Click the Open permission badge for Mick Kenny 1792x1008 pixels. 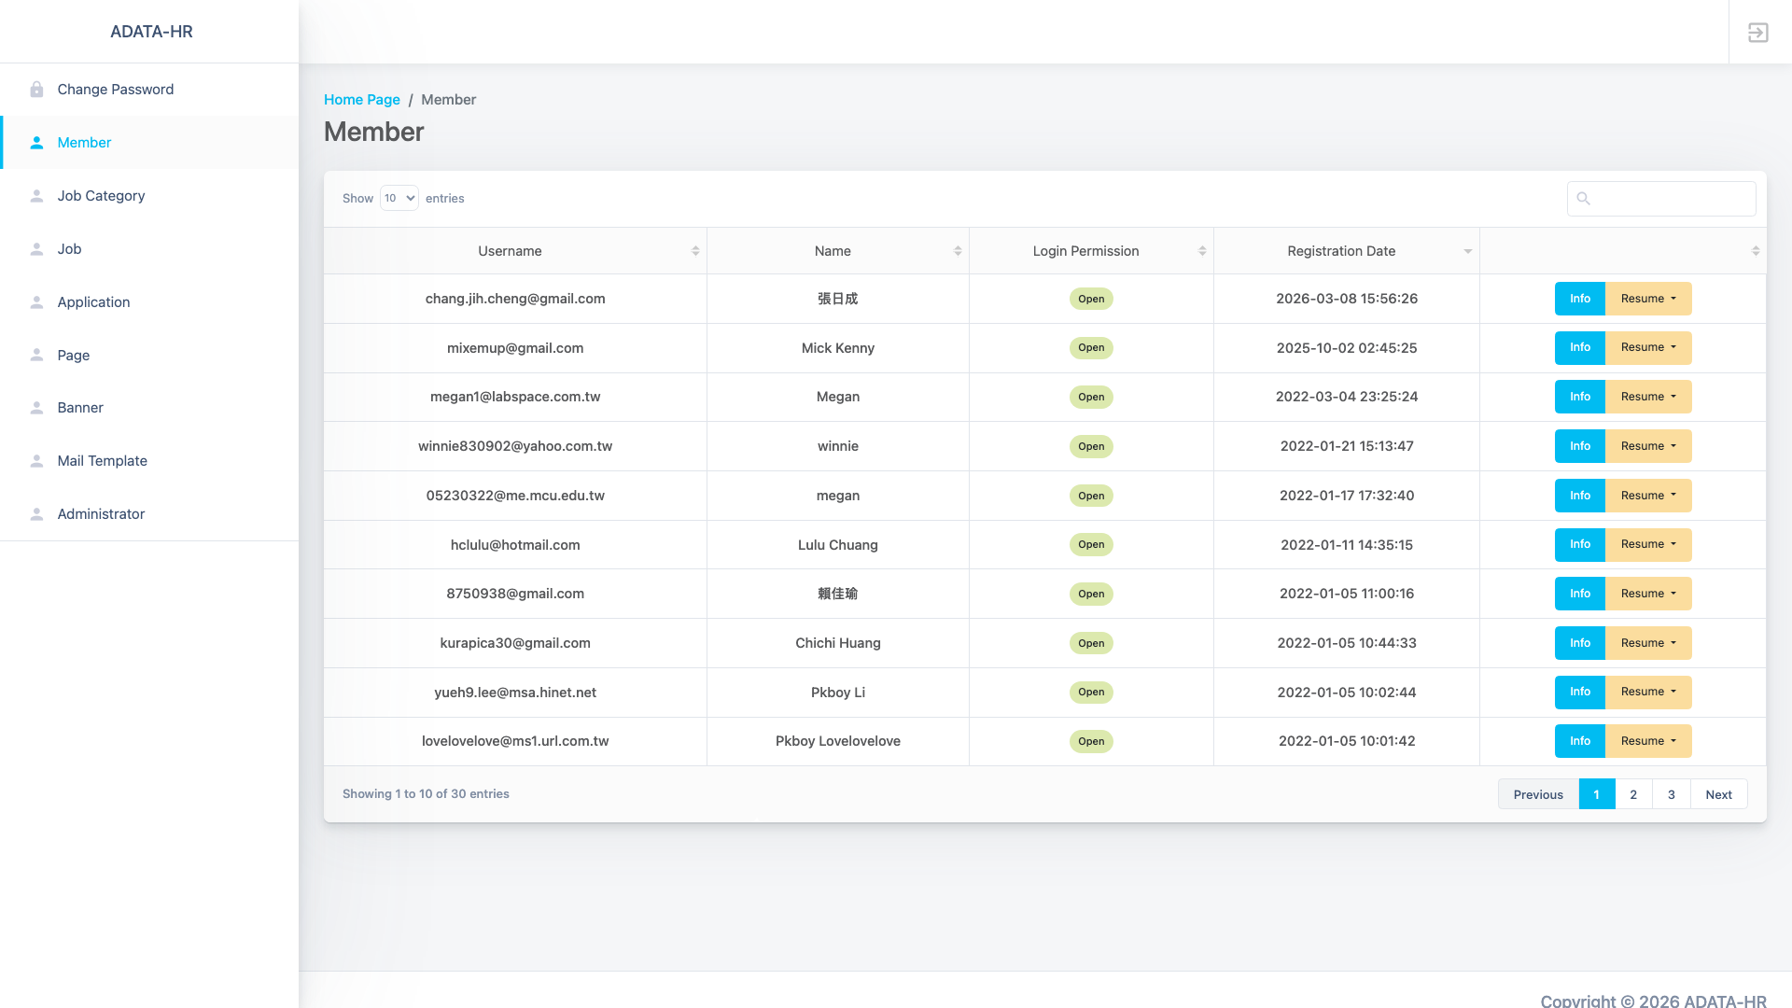1090,348
